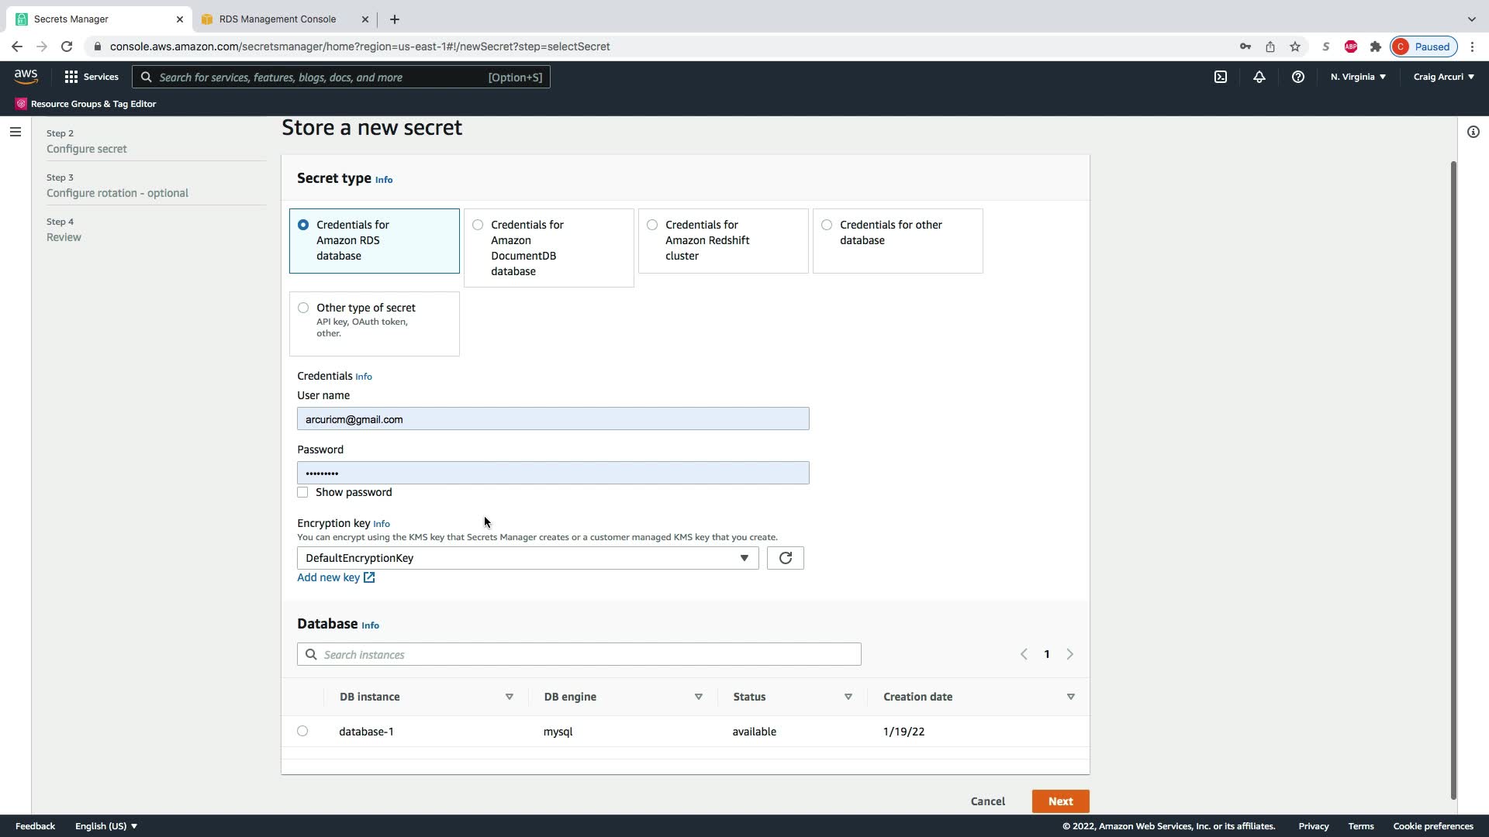Open the Craig Arcuri account menu
1489x837 pixels.
pos(1443,77)
